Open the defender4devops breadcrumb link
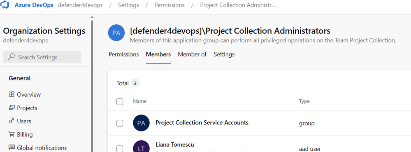Screen dimensions: 411x152 tap(80, 5)
